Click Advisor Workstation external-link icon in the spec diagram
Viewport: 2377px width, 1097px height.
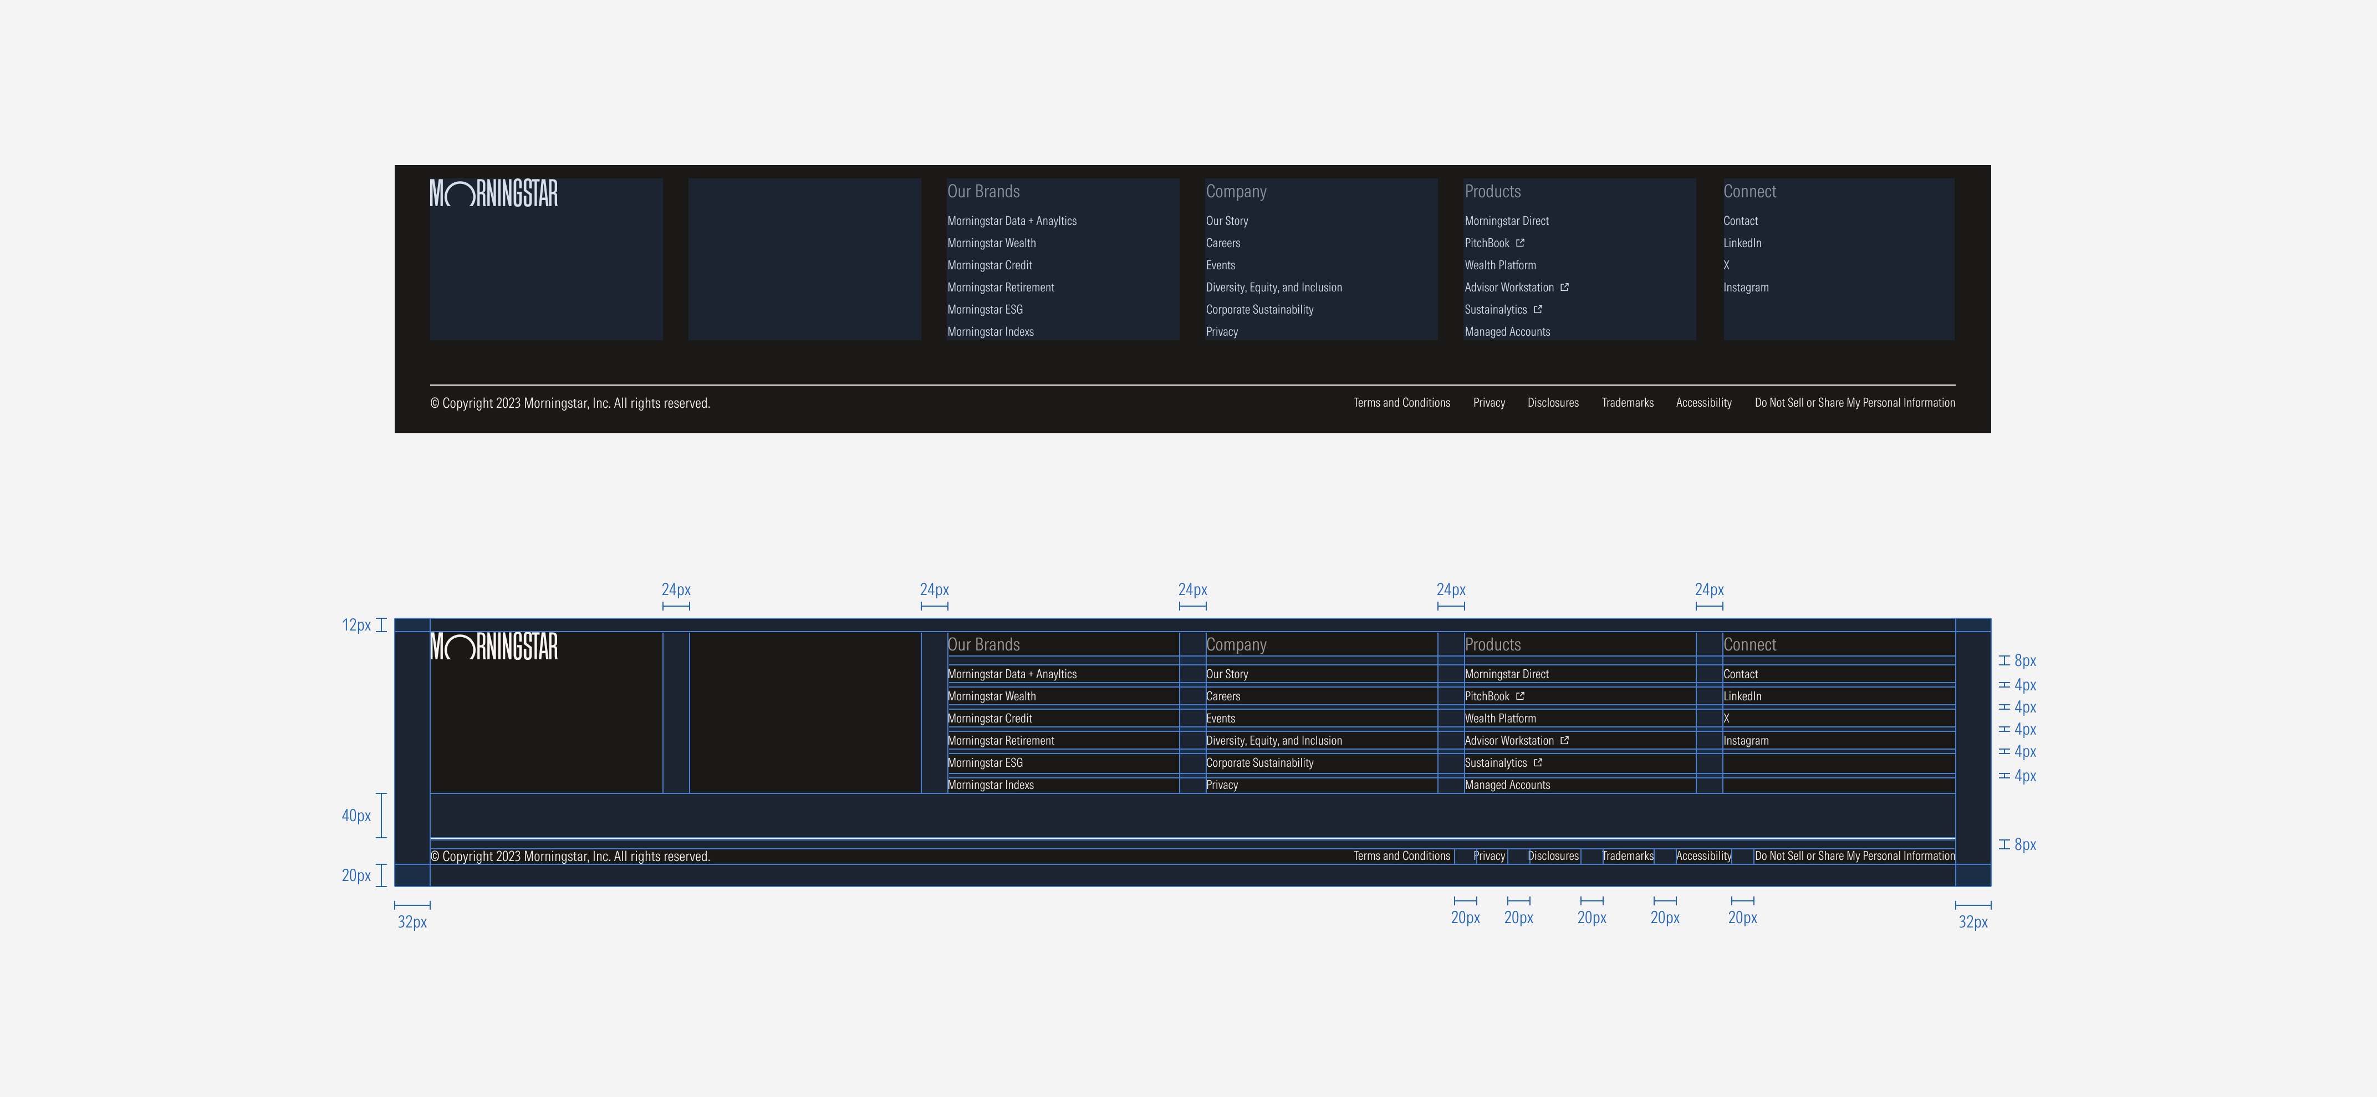[x=1564, y=740]
